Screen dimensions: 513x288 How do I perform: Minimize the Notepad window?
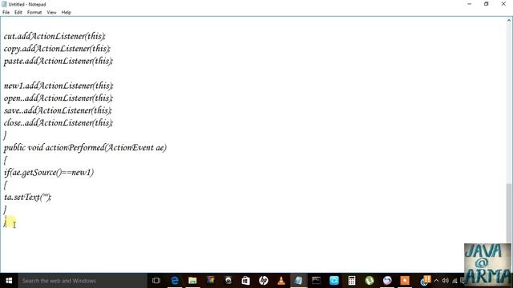click(x=470, y=4)
